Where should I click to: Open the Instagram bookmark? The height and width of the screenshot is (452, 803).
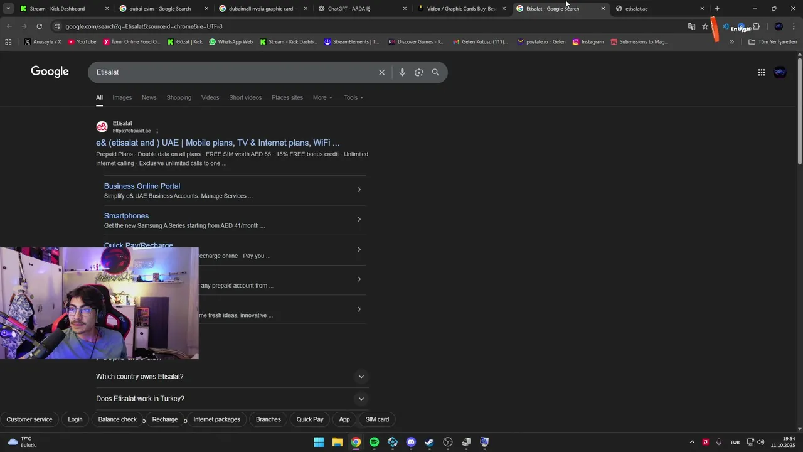(588, 42)
